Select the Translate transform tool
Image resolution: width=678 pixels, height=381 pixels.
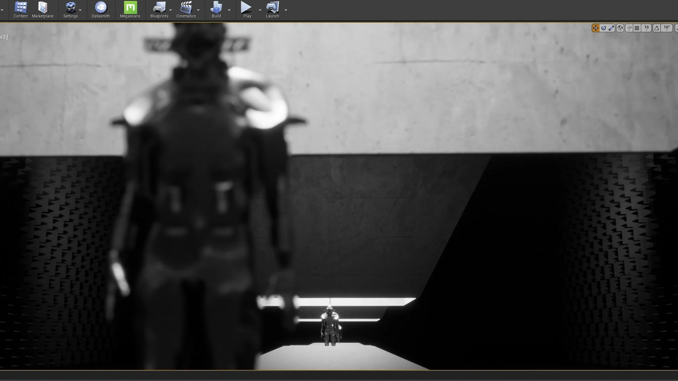(x=595, y=28)
